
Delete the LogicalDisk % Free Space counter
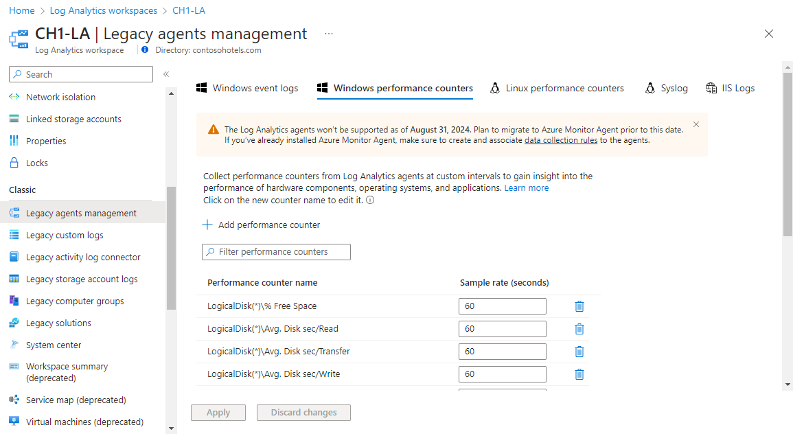579,306
